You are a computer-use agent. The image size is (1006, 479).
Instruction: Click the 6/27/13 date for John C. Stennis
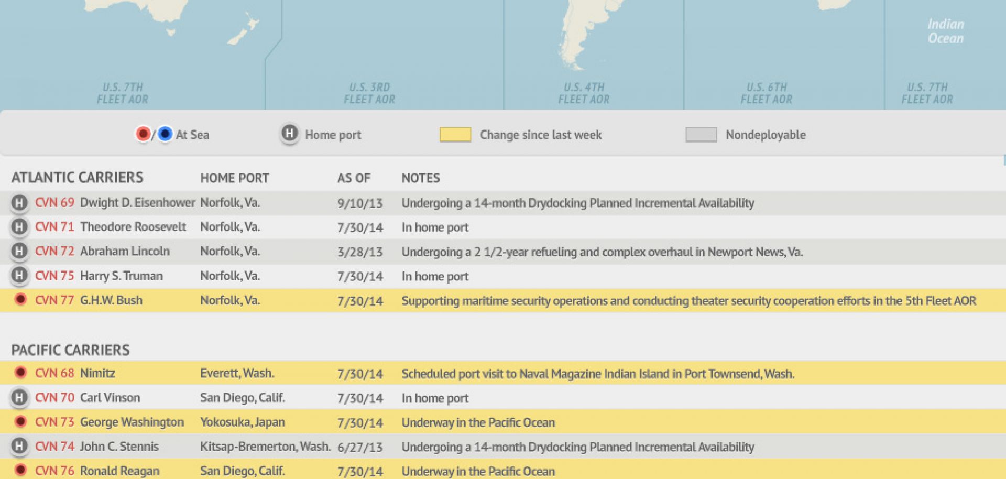(360, 447)
